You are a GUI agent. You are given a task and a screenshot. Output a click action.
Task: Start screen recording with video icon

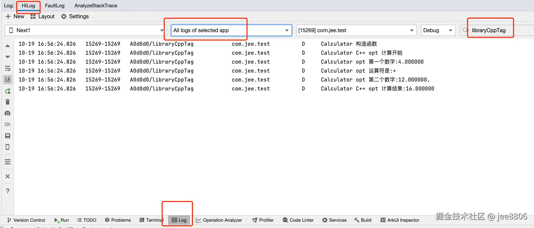(8, 125)
